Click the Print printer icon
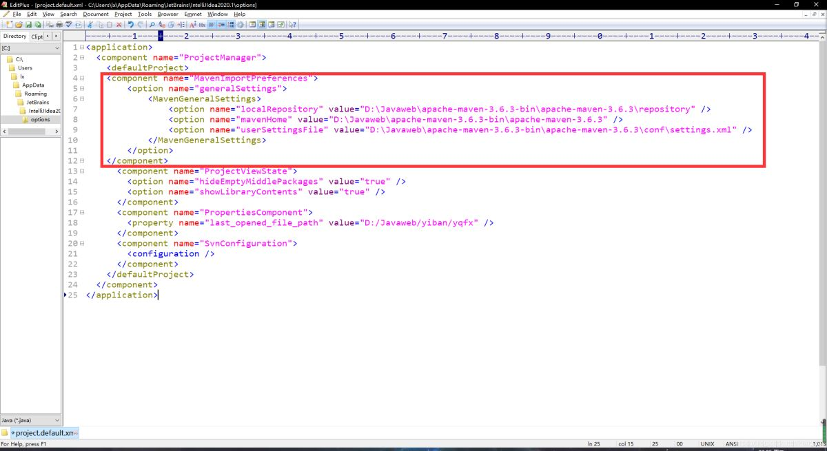This screenshot has width=827, height=451. [x=59, y=25]
